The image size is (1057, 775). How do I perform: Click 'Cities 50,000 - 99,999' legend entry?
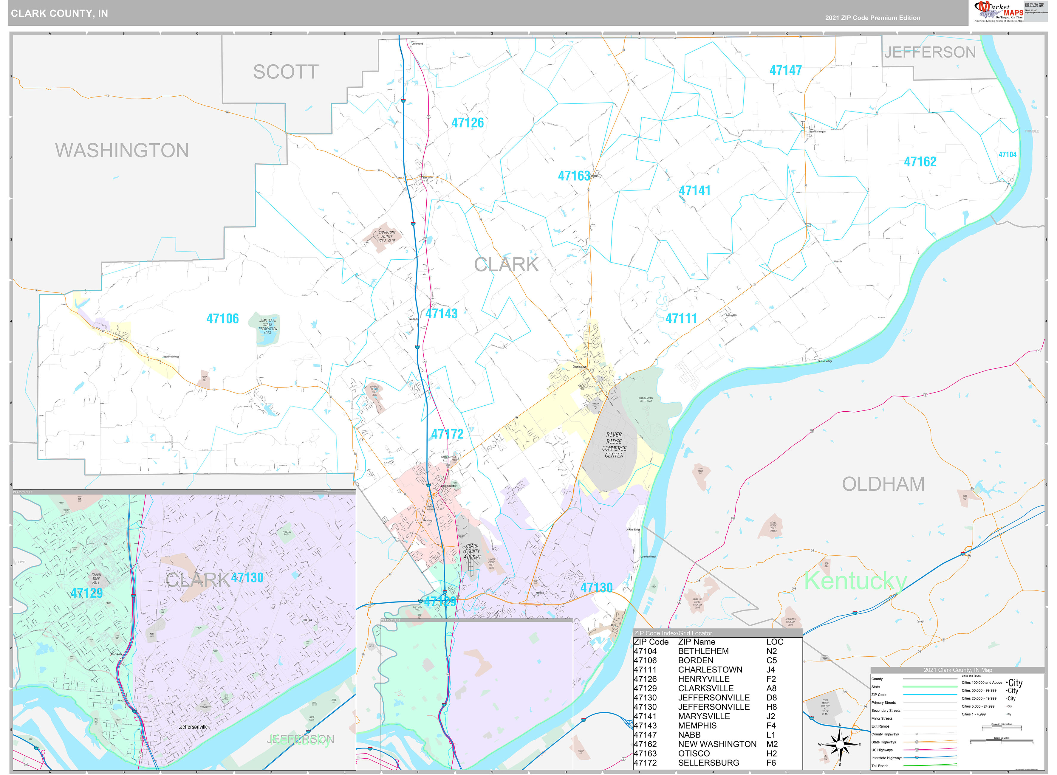(979, 691)
